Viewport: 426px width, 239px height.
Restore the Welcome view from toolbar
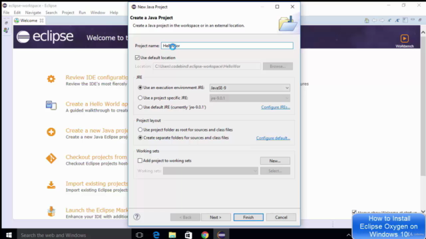tap(420, 20)
